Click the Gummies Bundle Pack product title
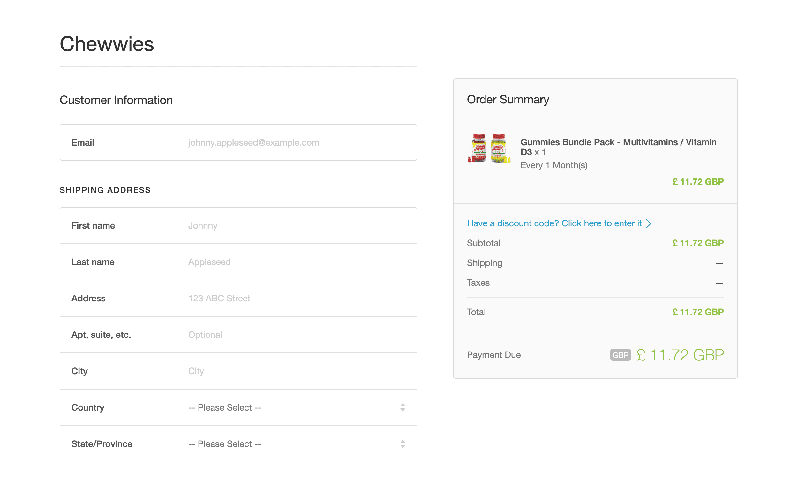 click(618, 147)
